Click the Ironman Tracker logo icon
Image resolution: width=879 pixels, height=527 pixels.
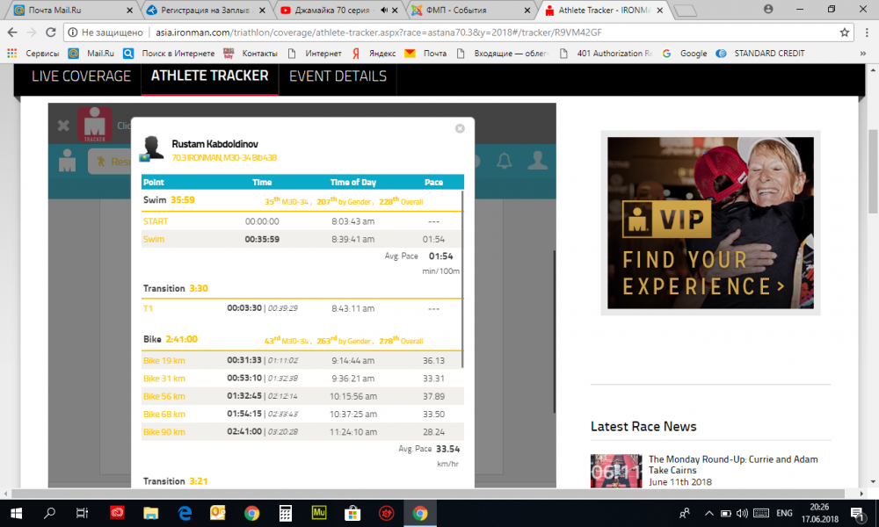[x=94, y=125]
